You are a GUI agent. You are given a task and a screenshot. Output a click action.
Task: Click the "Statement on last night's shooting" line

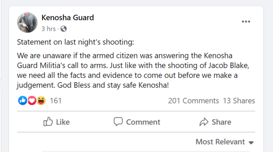tap(76, 43)
